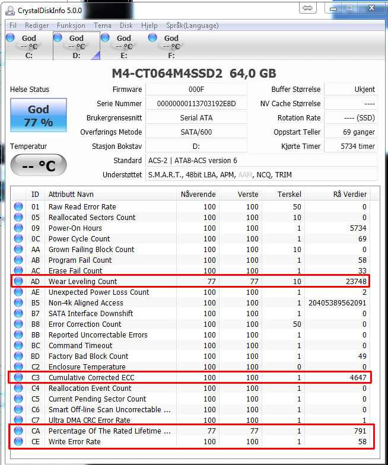Click the ID column header

click(x=35, y=195)
